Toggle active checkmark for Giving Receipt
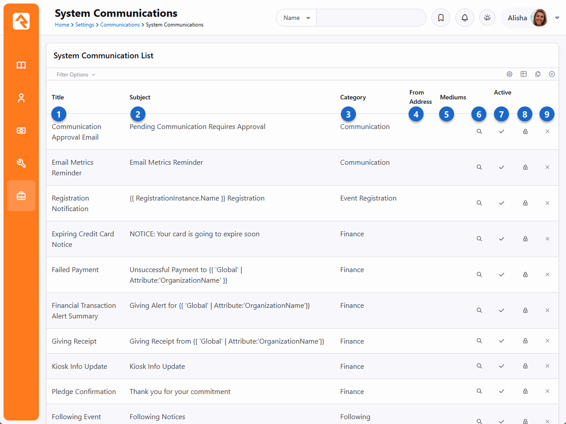 [501, 341]
